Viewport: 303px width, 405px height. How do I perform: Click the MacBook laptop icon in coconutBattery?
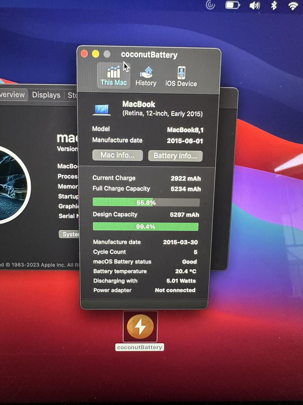click(101, 109)
